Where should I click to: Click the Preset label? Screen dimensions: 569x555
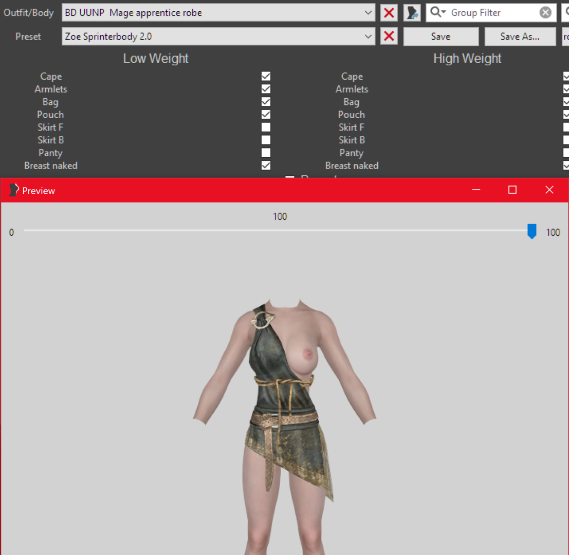pos(28,36)
